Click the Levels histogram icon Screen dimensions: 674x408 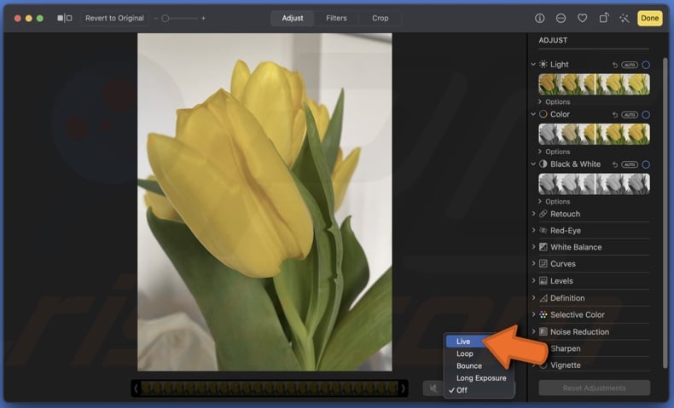click(x=543, y=281)
